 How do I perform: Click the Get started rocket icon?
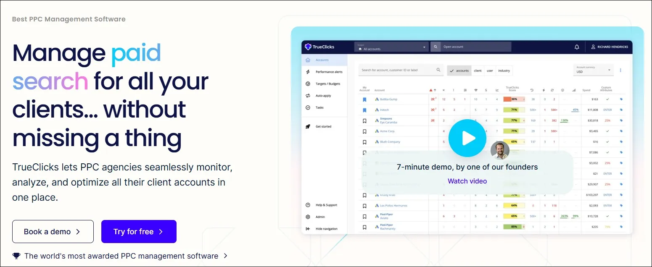(x=308, y=126)
